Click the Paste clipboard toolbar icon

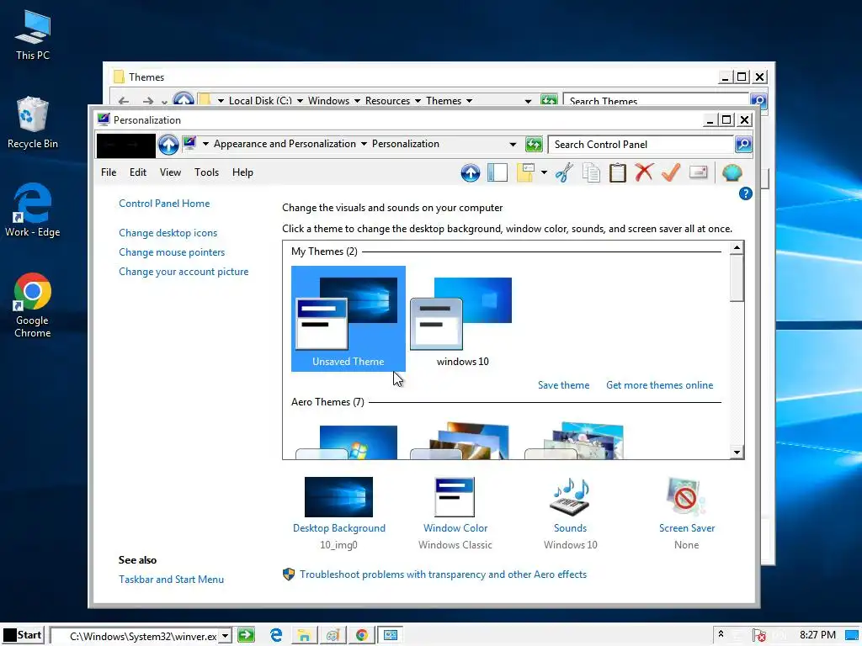tap(617, 173)
